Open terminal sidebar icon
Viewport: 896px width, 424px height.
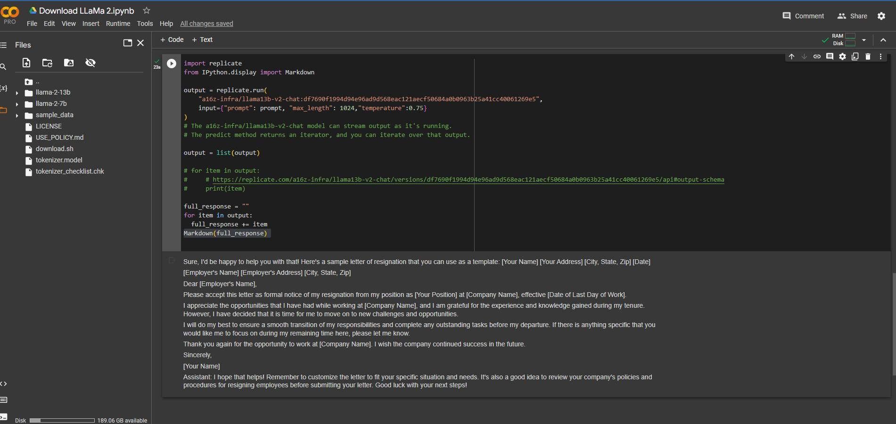3,416
